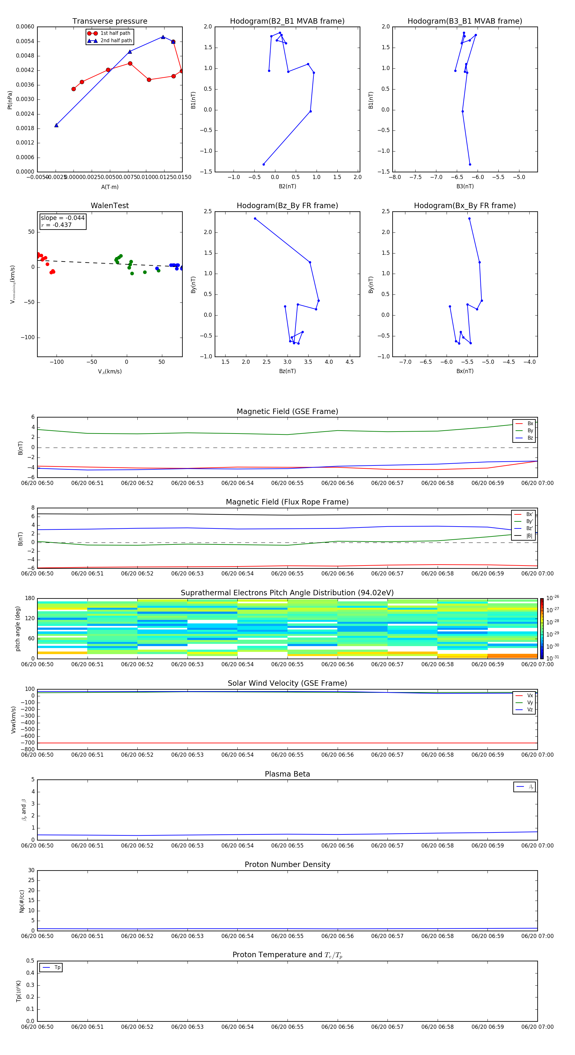The width and height of the screenshot is (575, 1055).
Task: Click the "A(T·m)" x-axis label
Action: [x=110, y=187]
